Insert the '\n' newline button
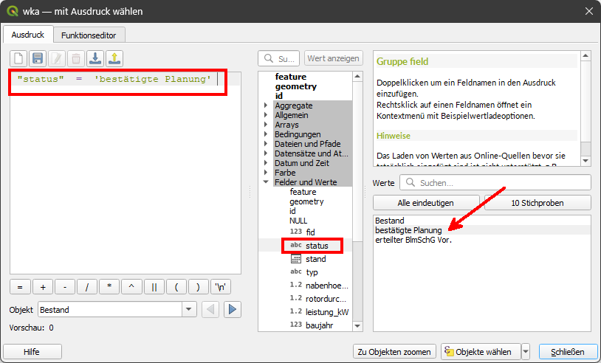The image size is (601, 363). [x=221, y=287]
